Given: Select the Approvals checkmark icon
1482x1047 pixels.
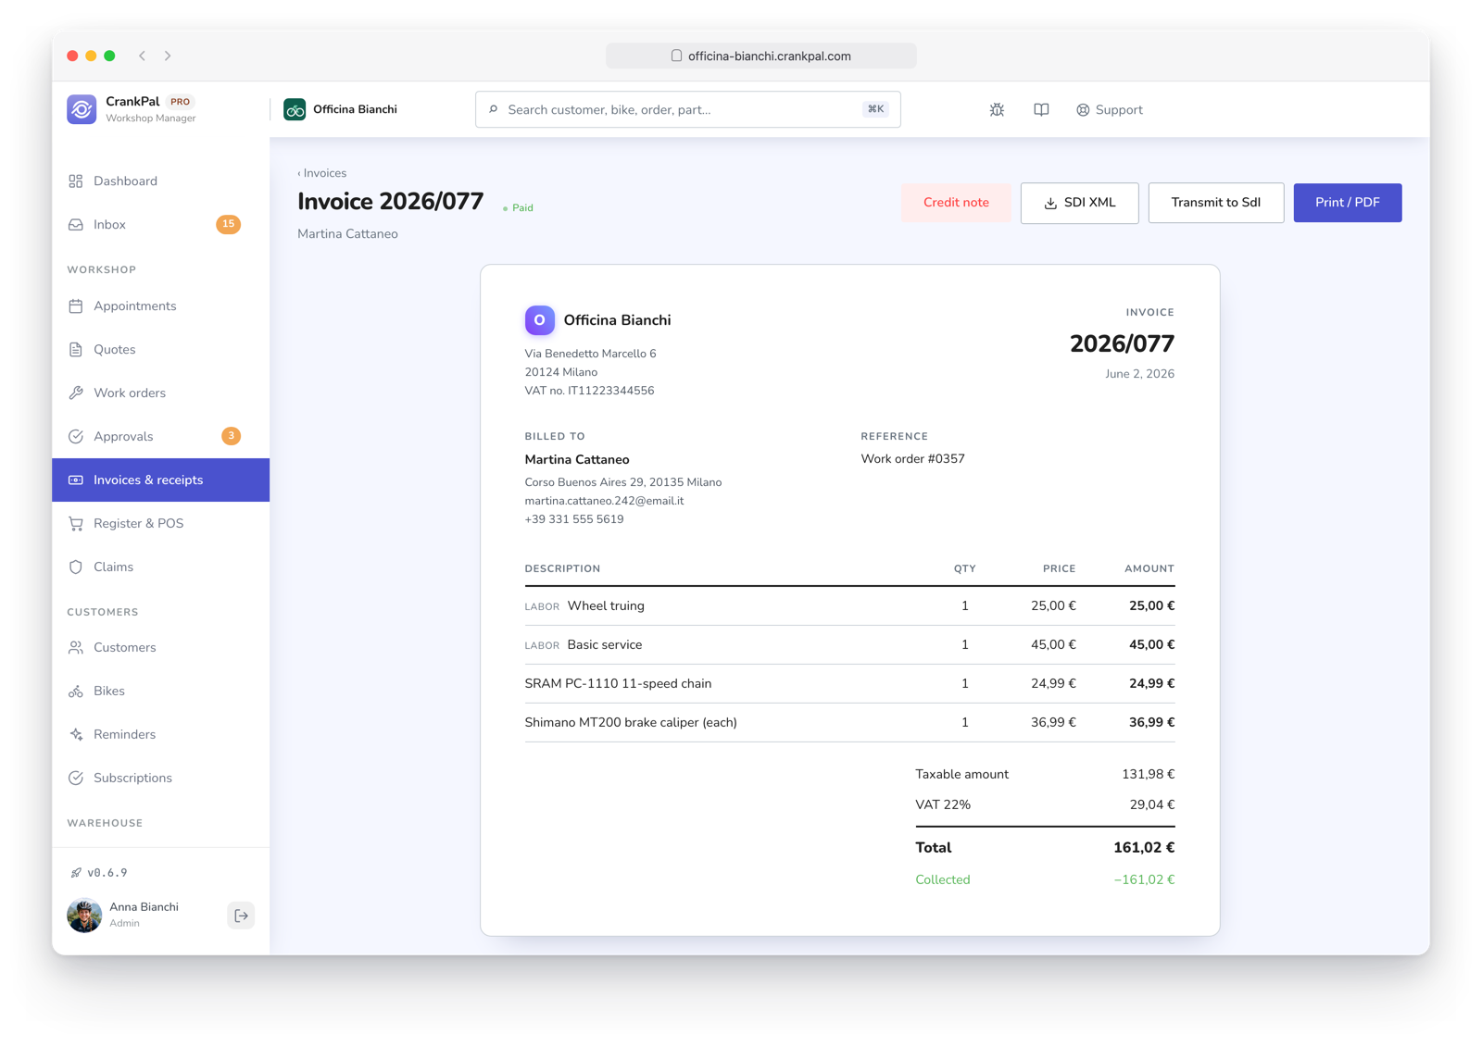Looking at the screenshot, I should [76, 437].
